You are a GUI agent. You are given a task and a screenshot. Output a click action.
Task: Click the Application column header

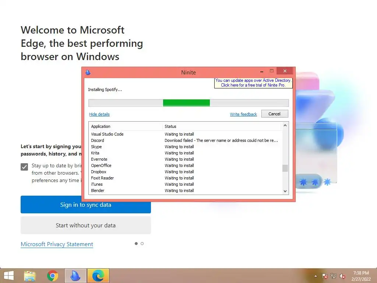126,126
